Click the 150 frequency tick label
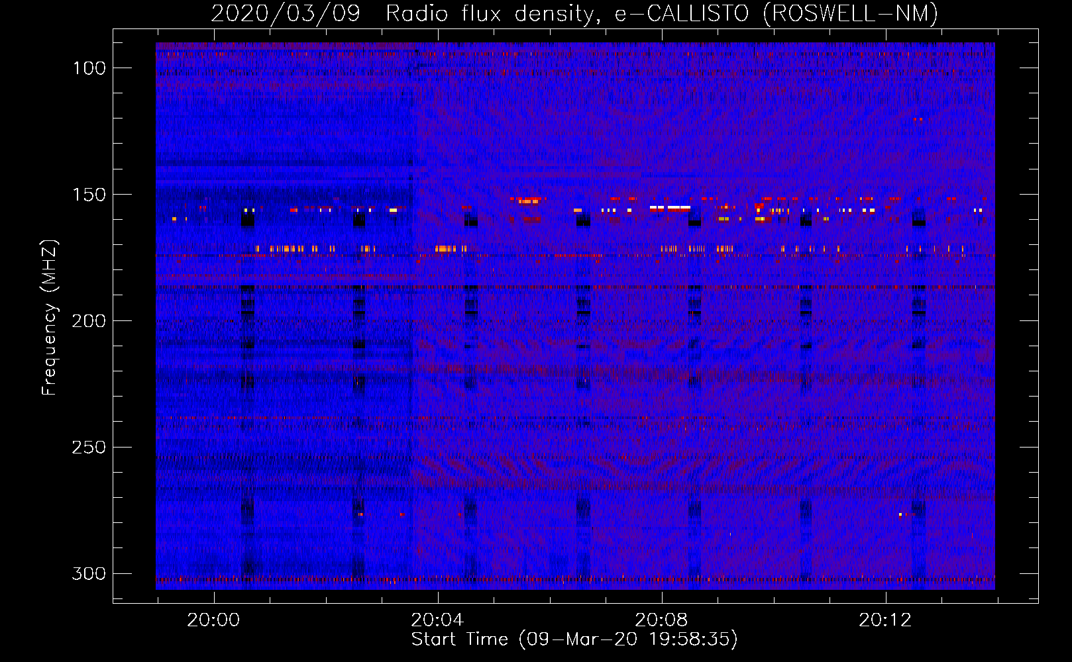Viewport: 1072px width, 662px height. coord(89,195)
